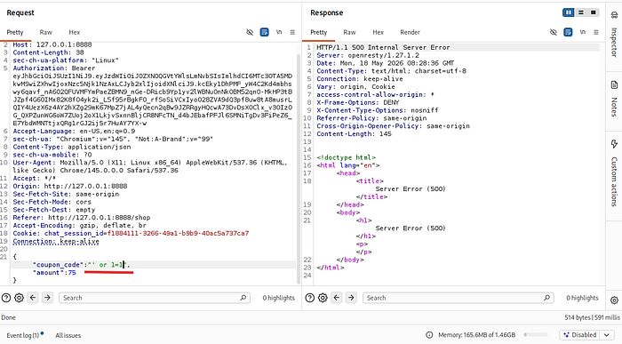Toggle \n non-printable chars in Response panel
622x344 pixels.
[x=583, y=32]
